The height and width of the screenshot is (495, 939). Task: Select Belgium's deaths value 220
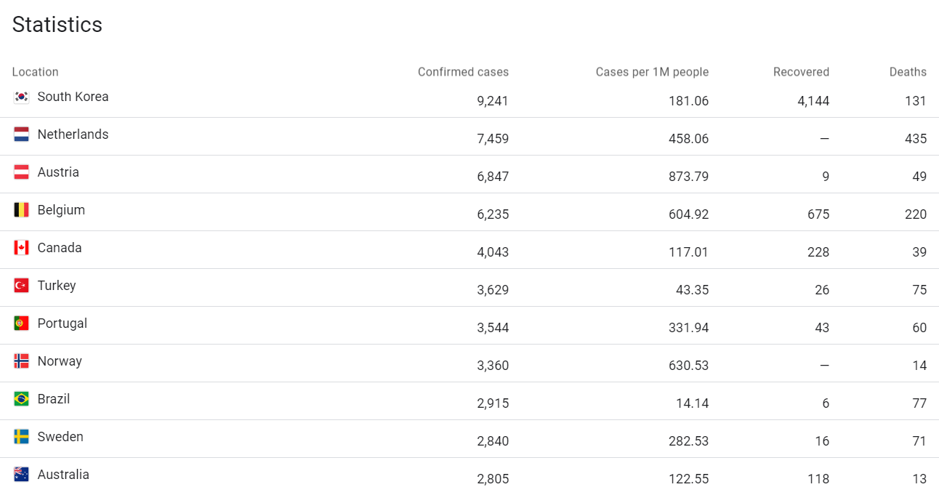[916, 214]
